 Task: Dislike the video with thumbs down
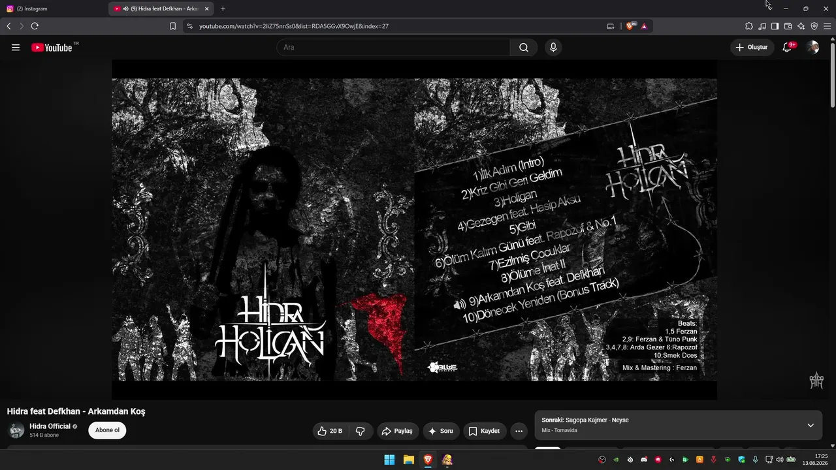pos(361,431)
